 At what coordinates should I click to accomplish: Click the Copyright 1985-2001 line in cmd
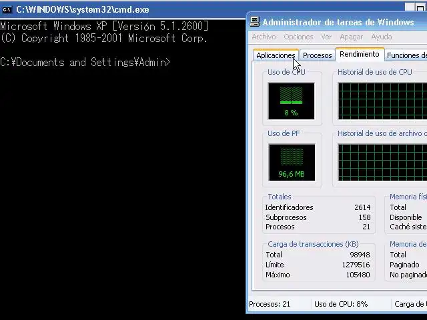tap(104, 38)
